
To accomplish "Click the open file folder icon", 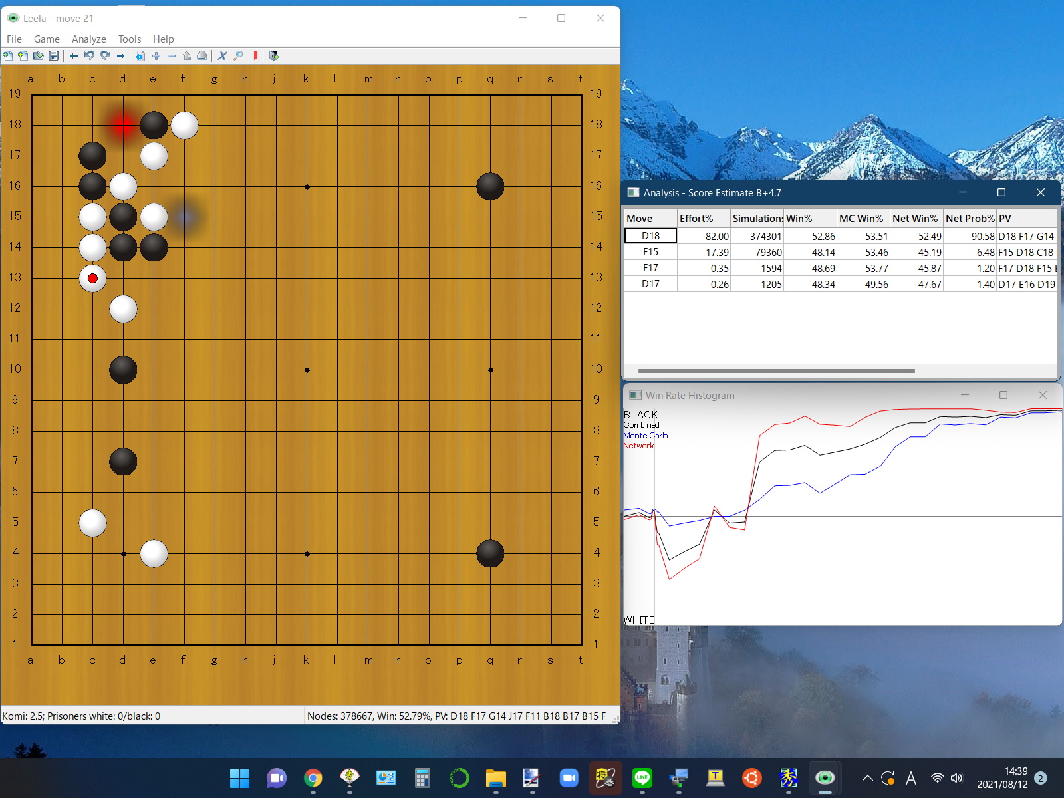I will tap(38, 56).
